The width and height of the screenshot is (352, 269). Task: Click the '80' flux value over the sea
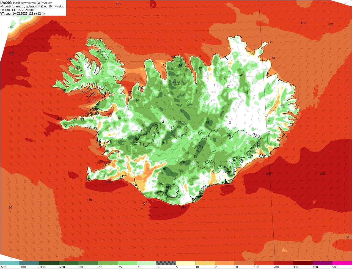tap(10, 207)
